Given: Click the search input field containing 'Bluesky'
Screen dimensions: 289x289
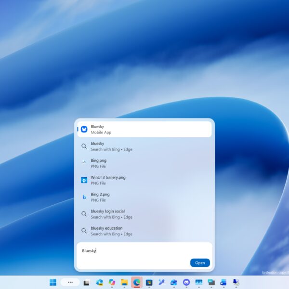Looking at the screenshot, I should click(x=144, y=250).
